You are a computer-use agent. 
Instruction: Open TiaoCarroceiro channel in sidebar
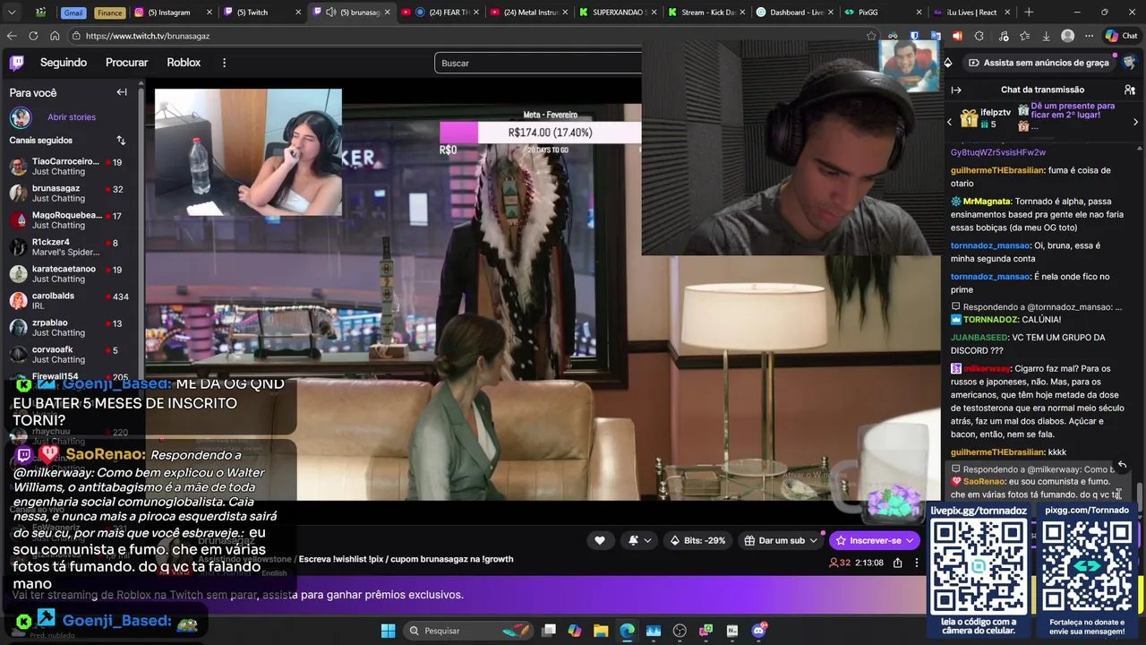[72, 167]
